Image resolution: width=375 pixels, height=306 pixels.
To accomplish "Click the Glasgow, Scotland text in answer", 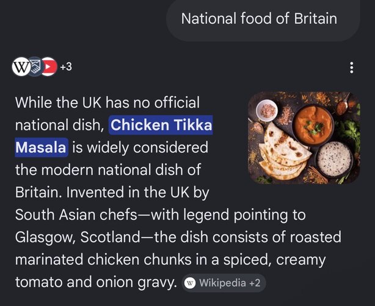I will pyautogui.click(x=78, y=237).
